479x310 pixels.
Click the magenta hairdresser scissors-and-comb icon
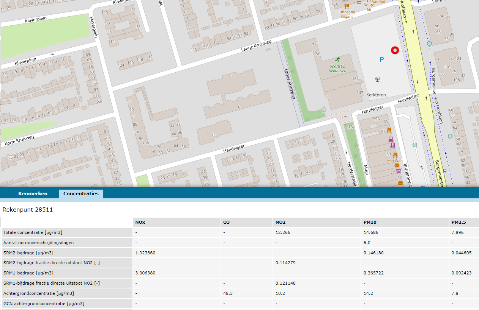click(x=393, y=145)
